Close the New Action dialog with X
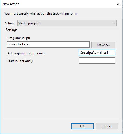The width and height of the screenshot is (123, 134). click(x=118, y=4)
